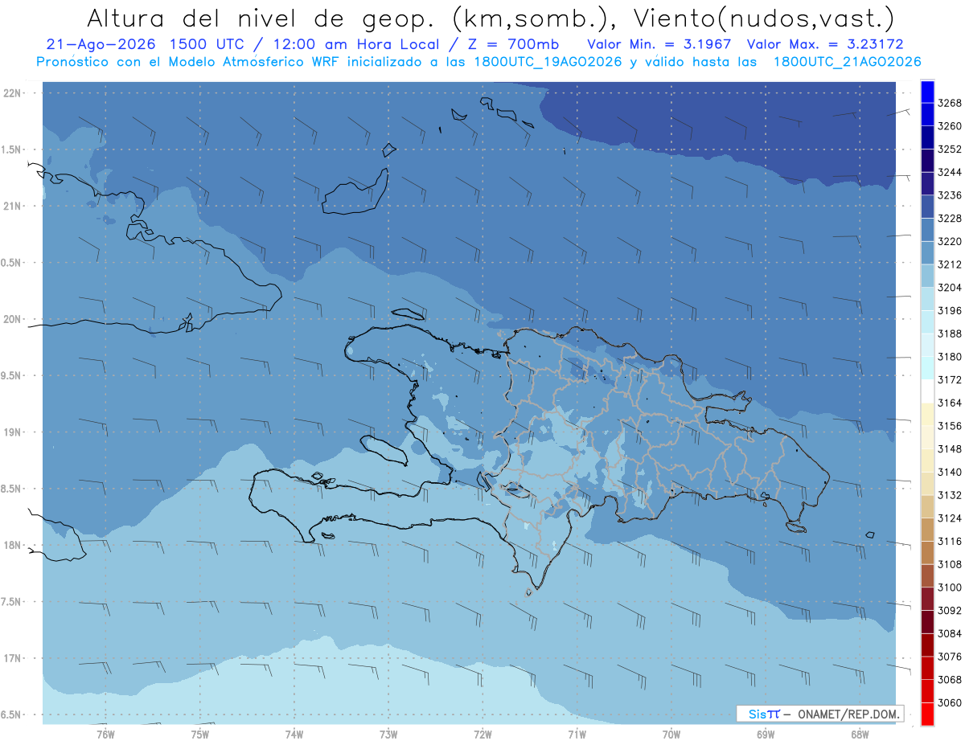Click the legend value 3060
965x745 pixels.
click(950, 702)
